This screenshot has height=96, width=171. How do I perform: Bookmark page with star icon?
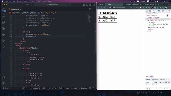[x=137, y=8]
